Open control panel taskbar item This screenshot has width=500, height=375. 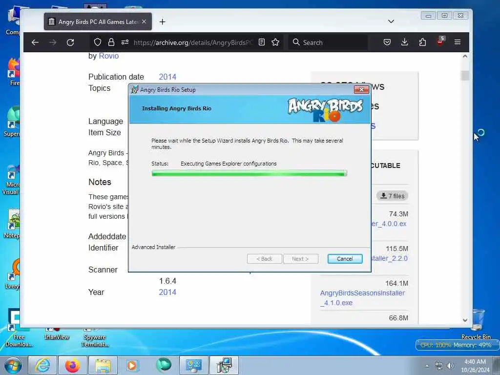(193, 365)
